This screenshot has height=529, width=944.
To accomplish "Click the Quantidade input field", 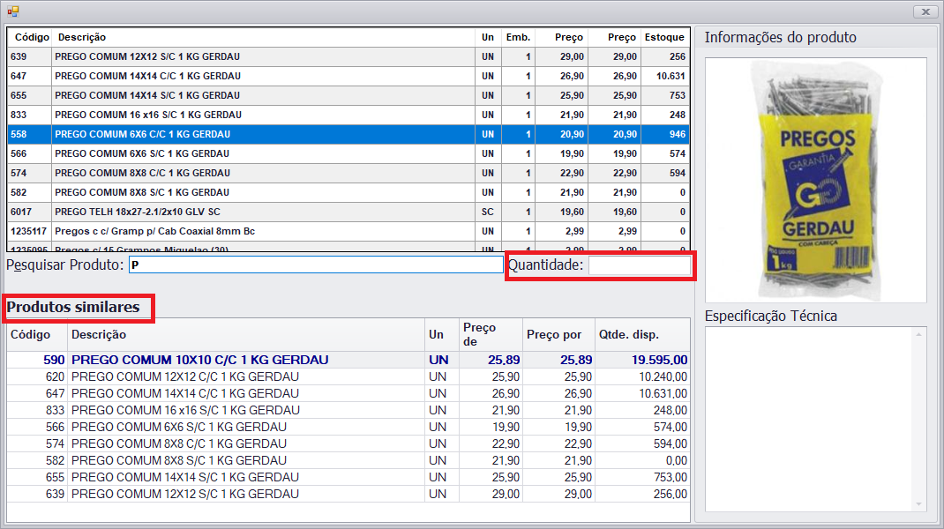I will pyautogui.click(x=640, y=265).
